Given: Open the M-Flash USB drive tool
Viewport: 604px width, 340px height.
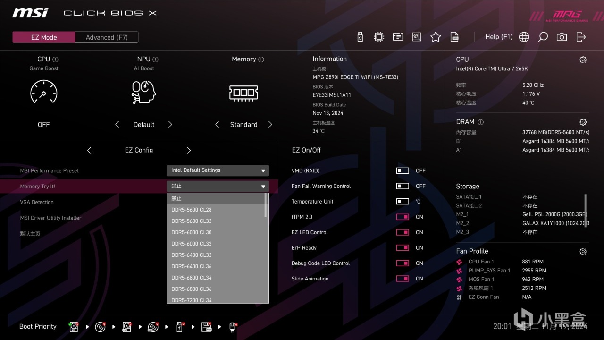Looking at the screenshot, I should pyautogui.click(x=360, y=37).
